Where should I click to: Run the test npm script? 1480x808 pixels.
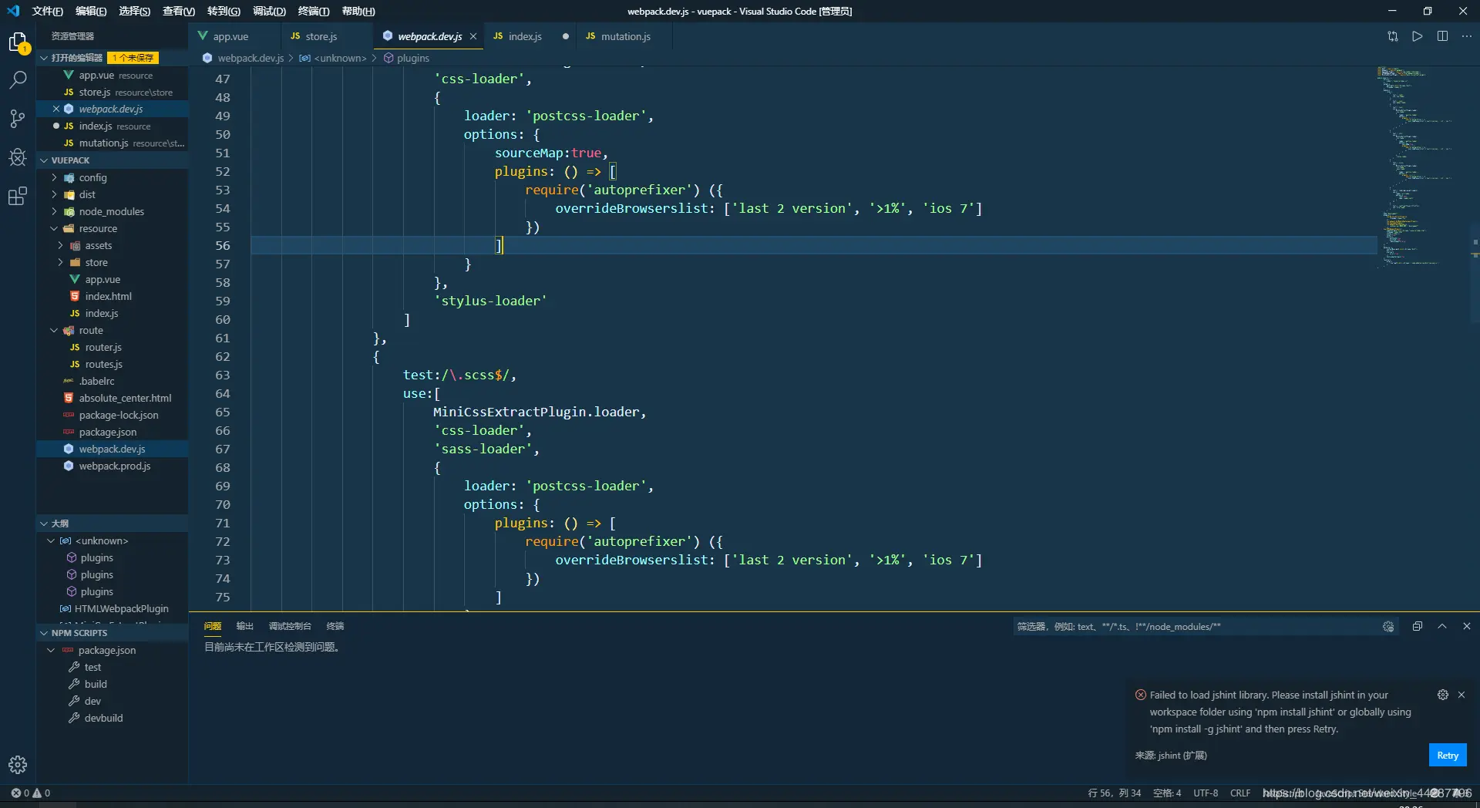tap(92, 667)
